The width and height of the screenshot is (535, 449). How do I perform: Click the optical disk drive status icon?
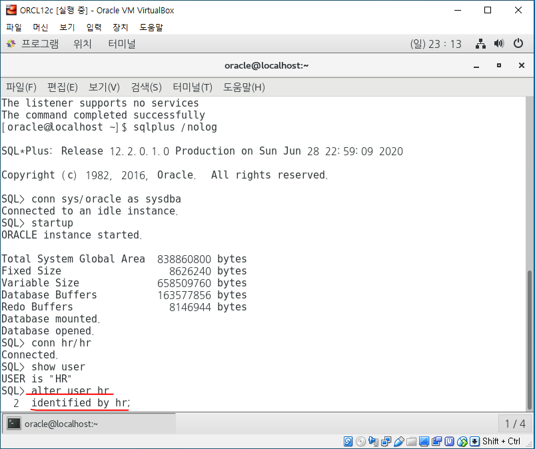[360, 441]
